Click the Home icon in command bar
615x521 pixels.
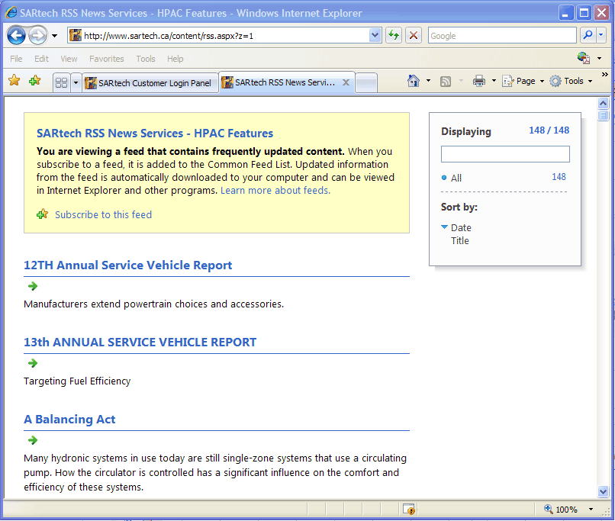[414, 81]
